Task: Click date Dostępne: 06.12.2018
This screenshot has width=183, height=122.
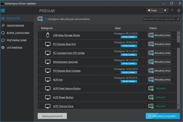Action: click(x=126, y=60)
